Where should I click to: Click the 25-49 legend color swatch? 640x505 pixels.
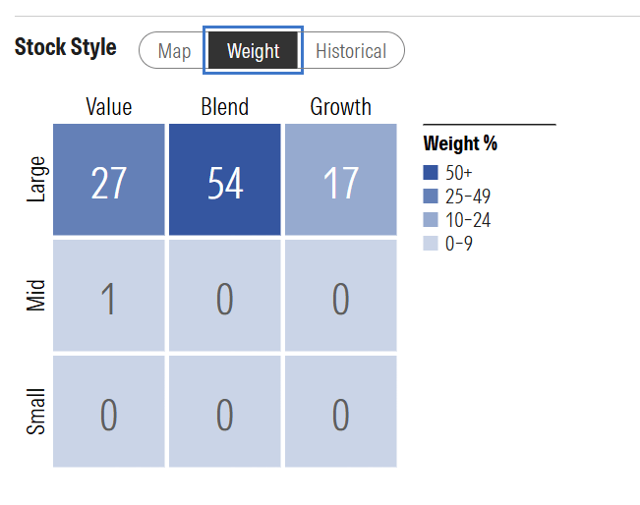[431, 196]
